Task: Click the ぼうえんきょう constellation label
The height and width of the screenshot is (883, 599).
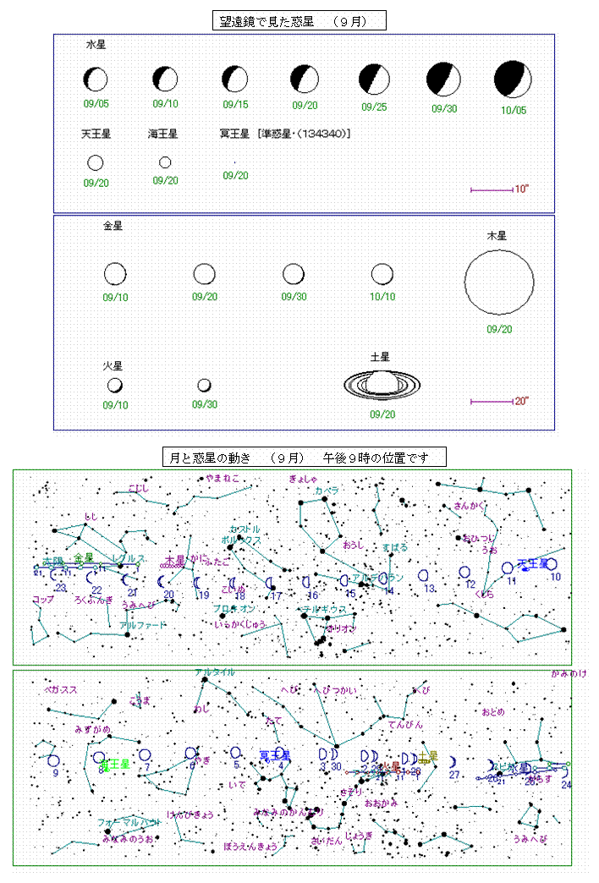Action: (250, 847)
